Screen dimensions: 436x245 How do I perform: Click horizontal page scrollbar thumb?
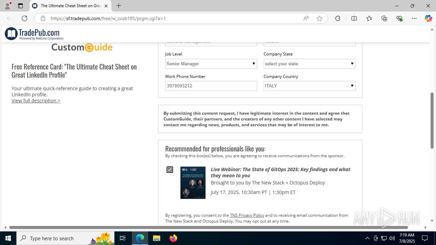(208, 227)
